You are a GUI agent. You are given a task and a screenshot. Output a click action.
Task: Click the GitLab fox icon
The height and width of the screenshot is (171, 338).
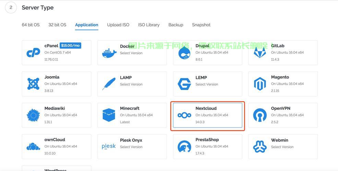260,52
